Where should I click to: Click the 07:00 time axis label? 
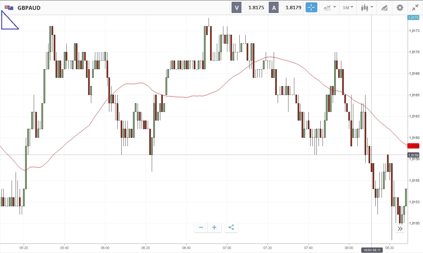coord(227,247)
